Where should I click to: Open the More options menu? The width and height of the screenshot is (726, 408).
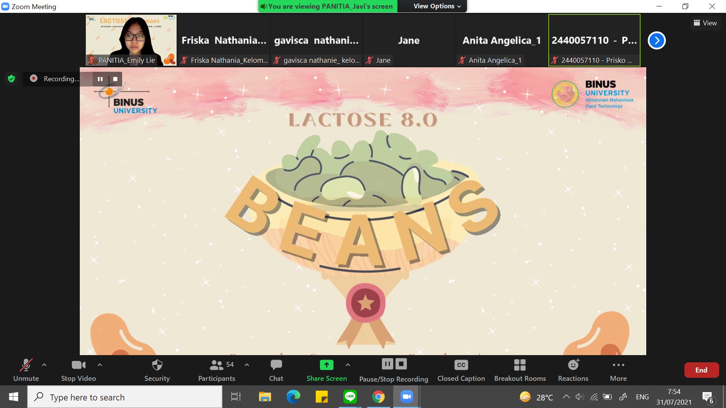click(618, 370)
